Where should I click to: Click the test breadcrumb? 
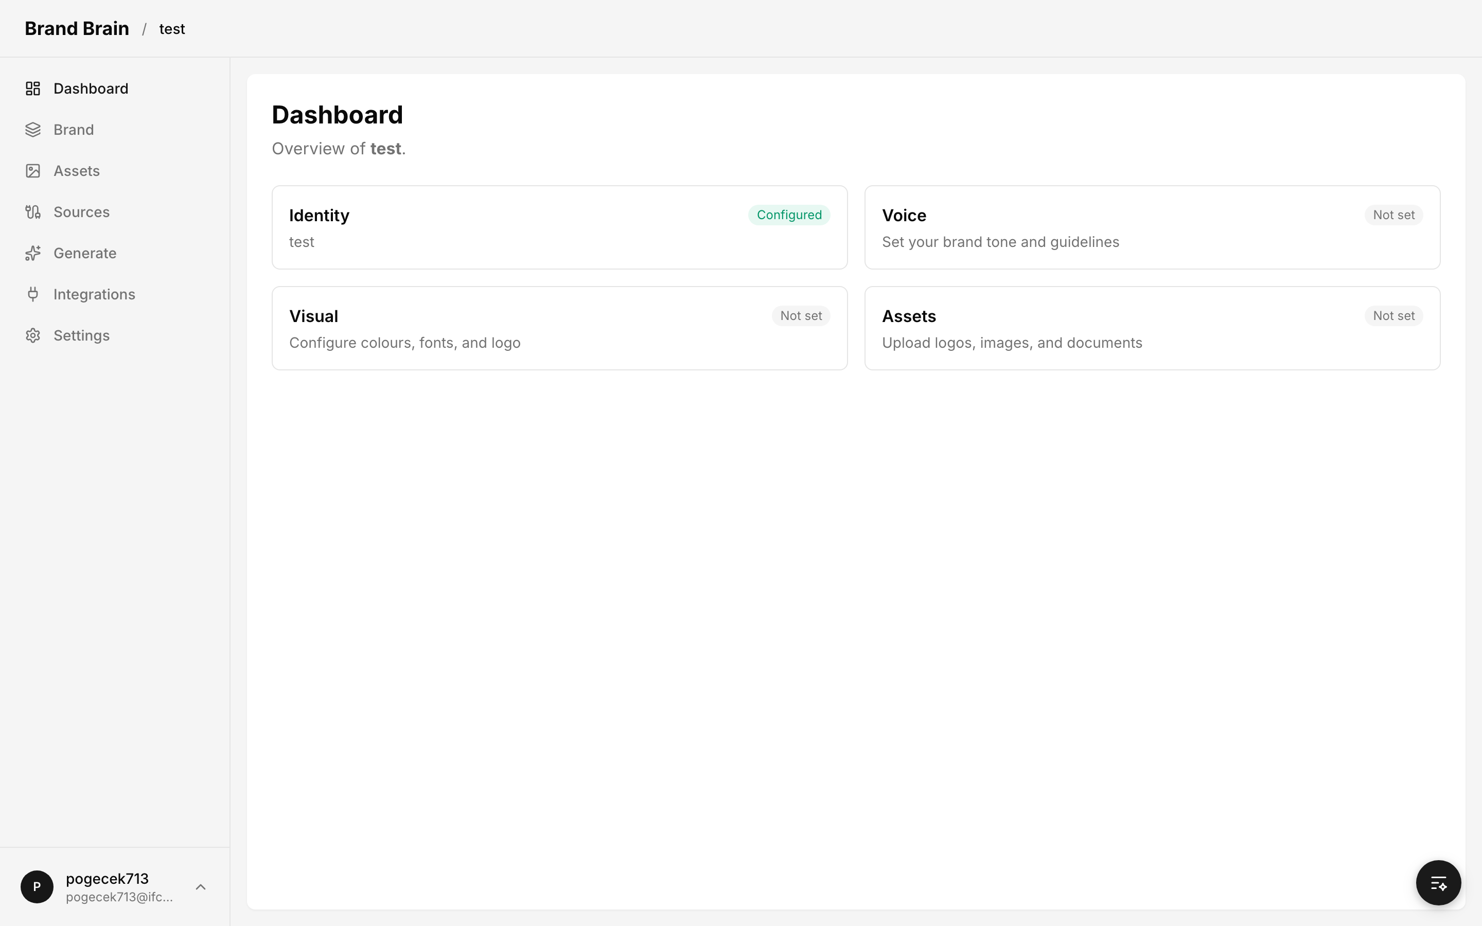[x=172, y=29]
